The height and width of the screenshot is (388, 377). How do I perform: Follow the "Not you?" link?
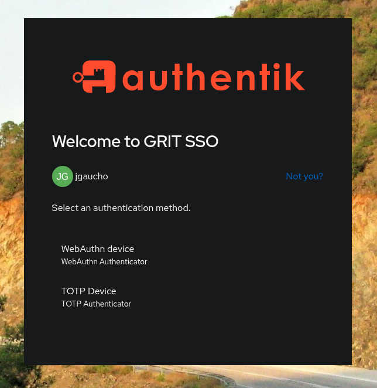[304, 176]
